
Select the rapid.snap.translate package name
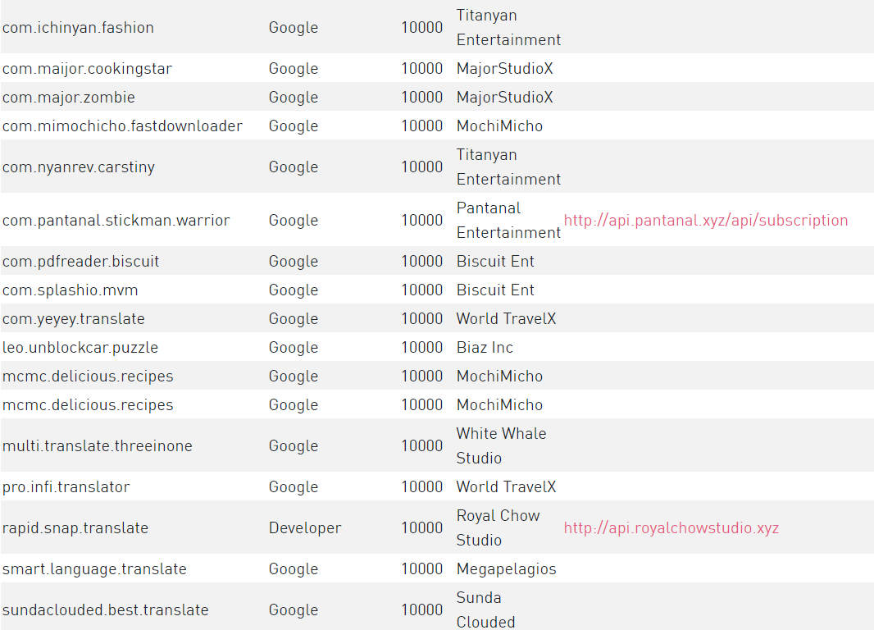[75, 528]
